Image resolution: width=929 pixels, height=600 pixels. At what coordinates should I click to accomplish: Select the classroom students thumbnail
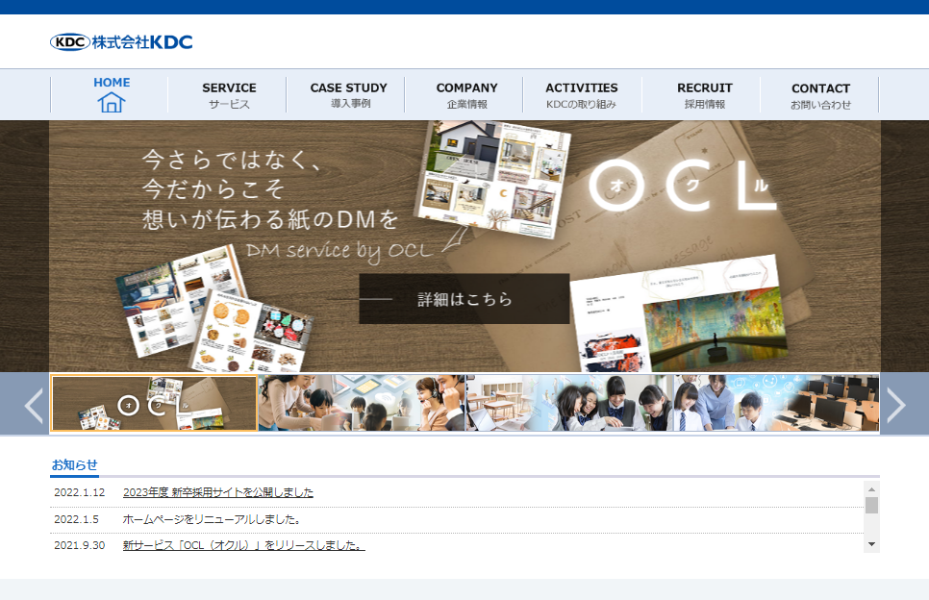tap(570, 403)
